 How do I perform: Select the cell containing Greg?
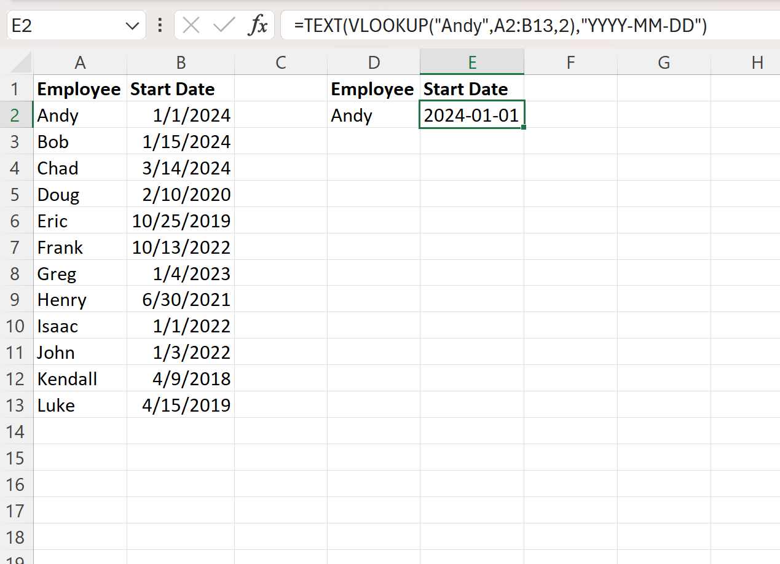tap(80, 274)
